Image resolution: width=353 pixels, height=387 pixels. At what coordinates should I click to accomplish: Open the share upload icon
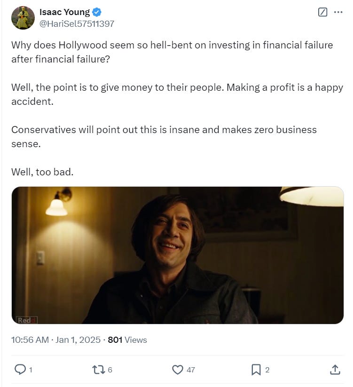(x=335, y=370)
